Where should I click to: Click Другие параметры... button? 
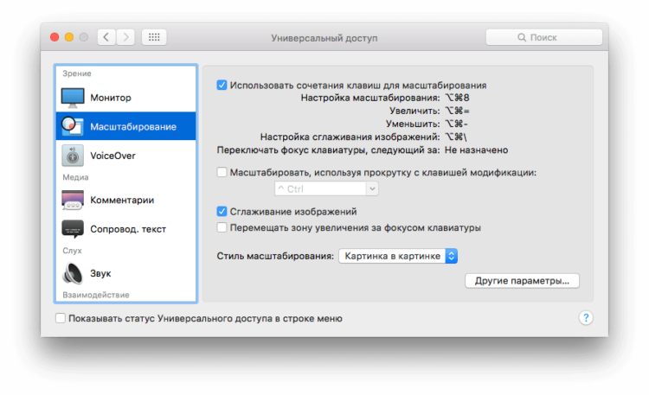pyautogui.click(x=522, y=281)
